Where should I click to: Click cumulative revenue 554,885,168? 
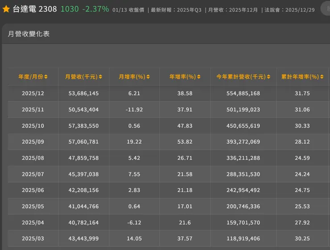pyautogui.click(x=243, y=93)
